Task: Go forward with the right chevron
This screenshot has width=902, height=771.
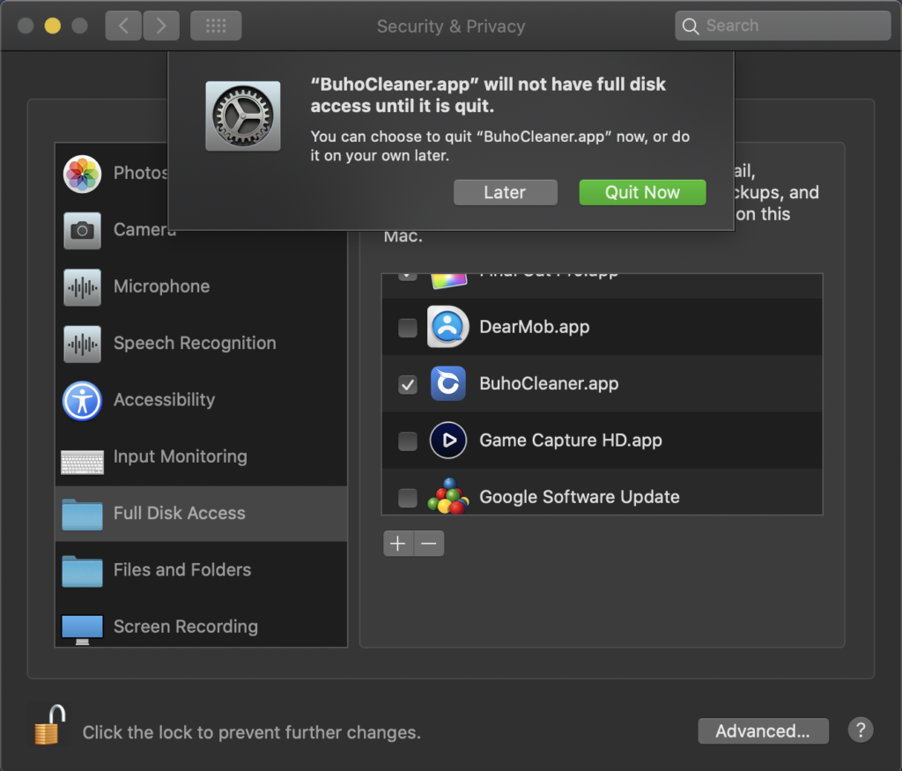Action: (x=161, y=26)
